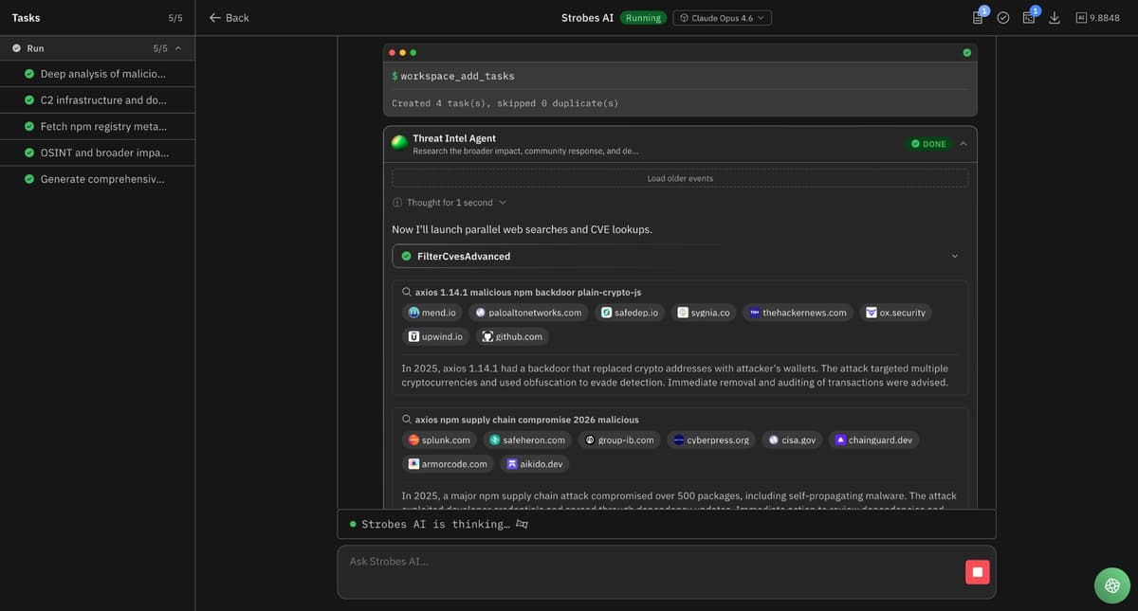
Task: Expand the FilterCvesAdvanced tool row
Action: 680,256
